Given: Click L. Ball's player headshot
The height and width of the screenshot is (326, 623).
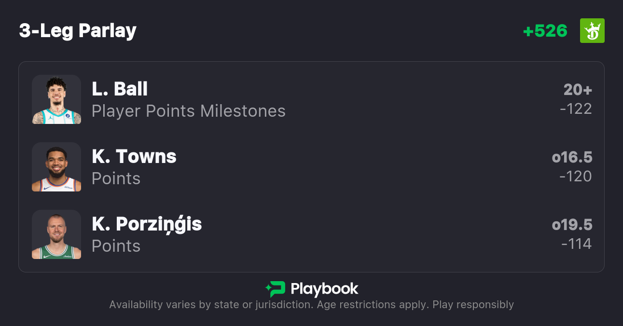Looking at the screenshot, I should (x=56, y=99).
